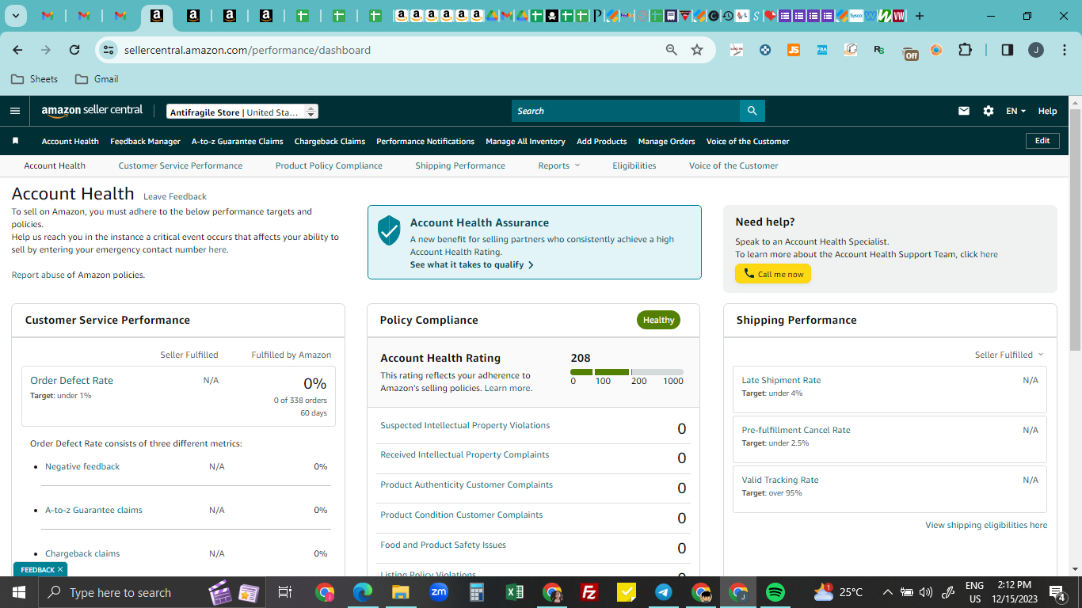The width and height of the screenshot is (1082, 608).
Task: Close the FEEDBACK tab with its X
Action: [60, 569]
